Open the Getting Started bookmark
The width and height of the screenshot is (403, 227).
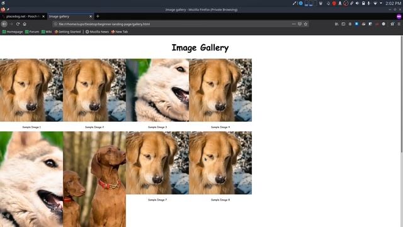67,32
